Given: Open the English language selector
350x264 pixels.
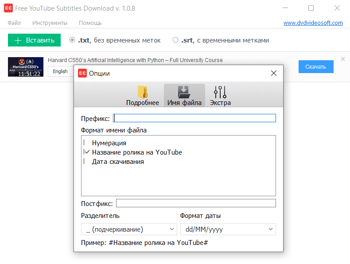Looking at the screenshot, I should pos(61,71).
